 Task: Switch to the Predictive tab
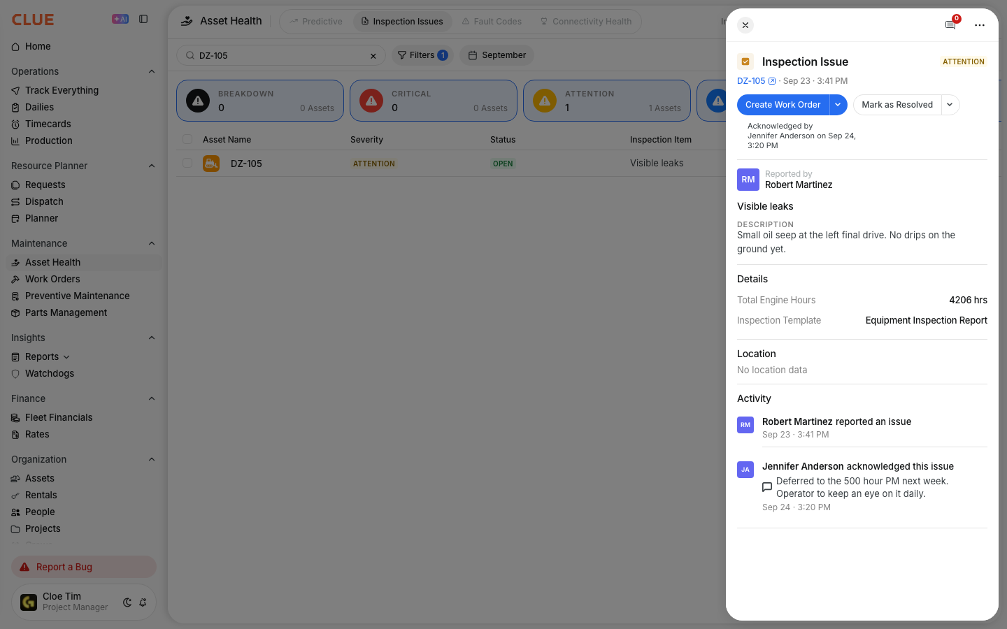pos(316,22)
